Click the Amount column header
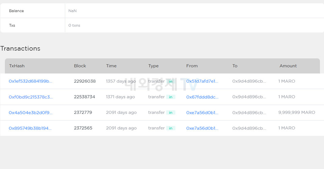 click(288, 66)
